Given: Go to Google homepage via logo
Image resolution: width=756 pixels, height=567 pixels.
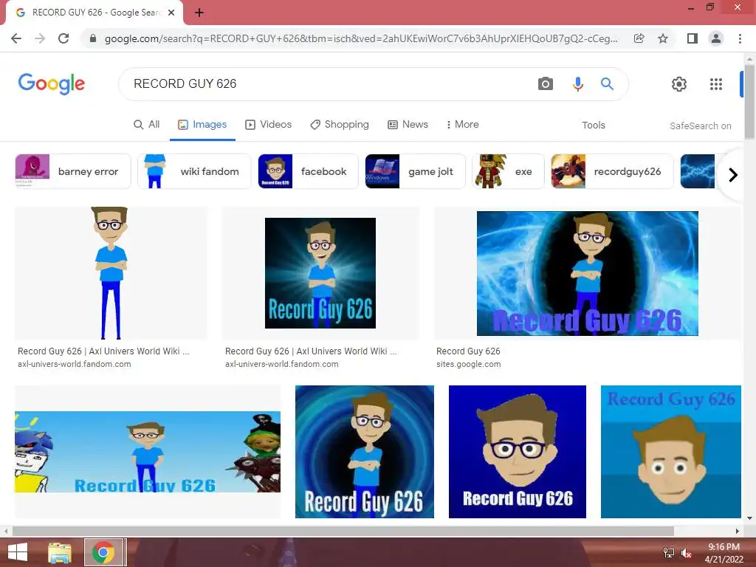Looking at the screenshot, I should pos(52,84).
